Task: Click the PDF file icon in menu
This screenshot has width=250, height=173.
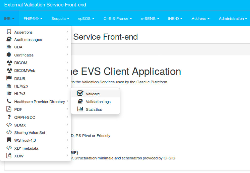Action: 9,109
